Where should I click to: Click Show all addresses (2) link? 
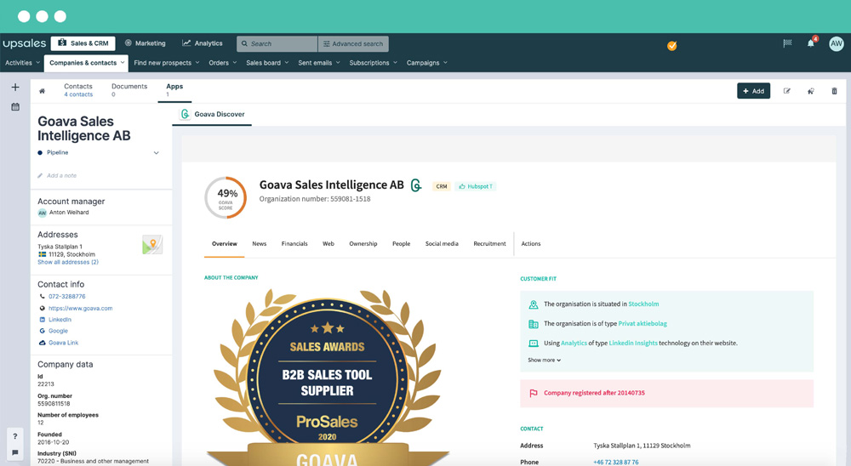coord(68,262)
